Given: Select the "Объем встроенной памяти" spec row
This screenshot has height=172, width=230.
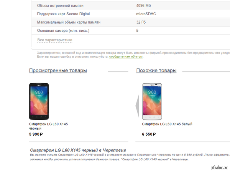Looking at the screenshot, I should (60, 6).
